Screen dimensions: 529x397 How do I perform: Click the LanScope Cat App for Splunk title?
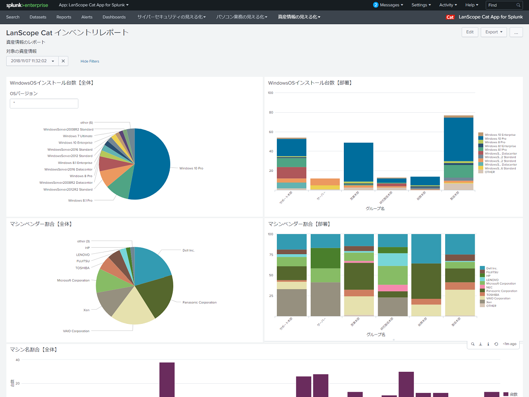coord(491,17)
